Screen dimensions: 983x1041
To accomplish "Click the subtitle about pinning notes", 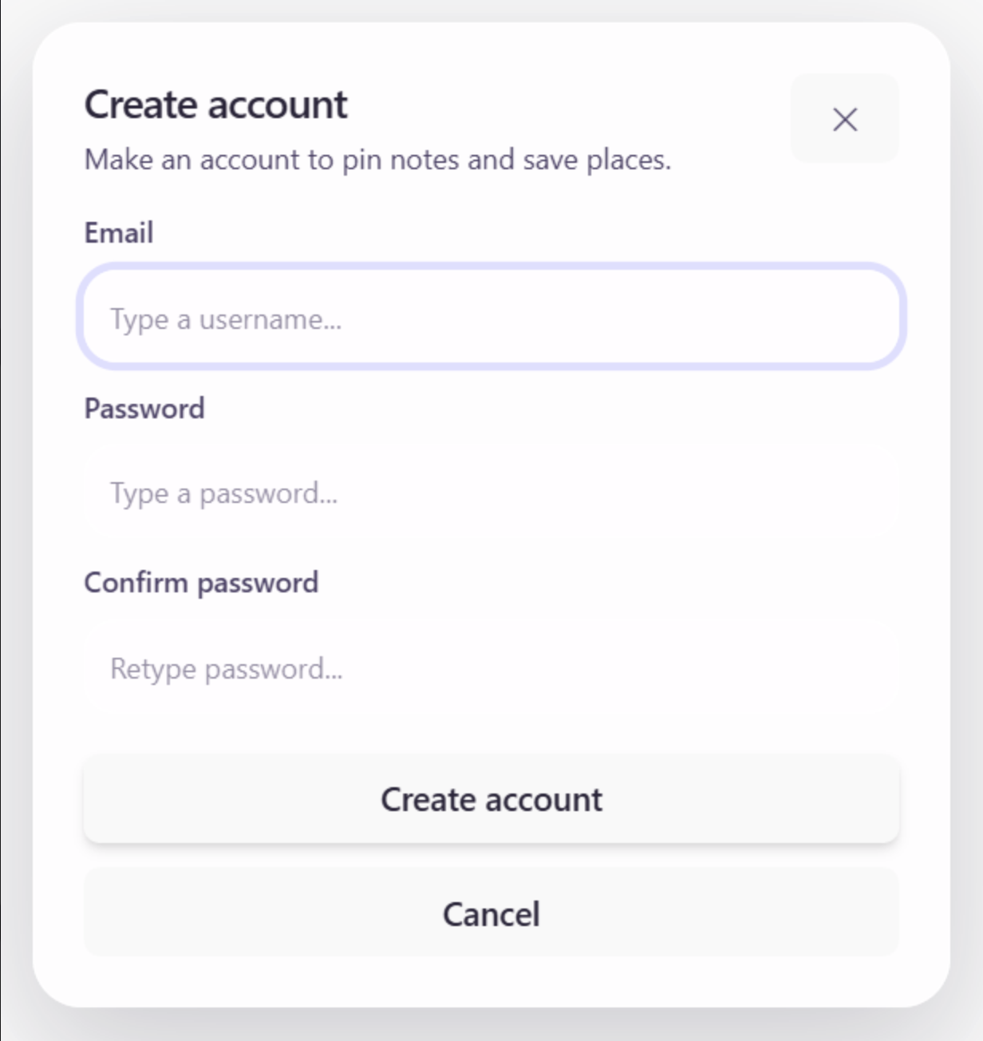I will click(x=377, y=160).
